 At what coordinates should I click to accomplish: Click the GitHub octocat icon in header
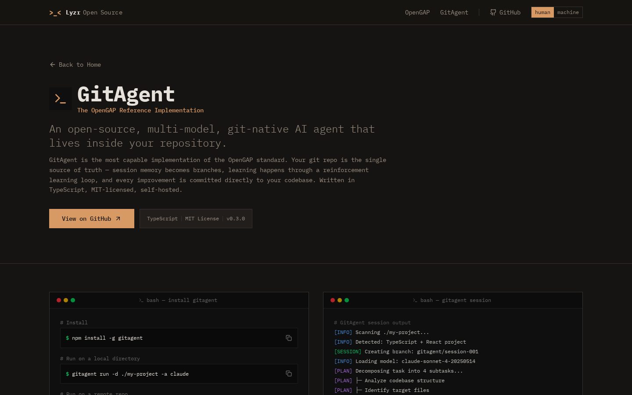pos(493,13)
